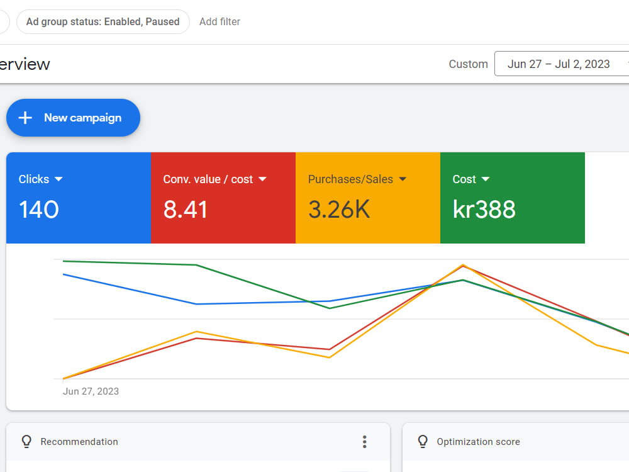Select the red Conv. value / cost tile
The height and width of the screenshot is (472, 629).
[x=223, y=198]
